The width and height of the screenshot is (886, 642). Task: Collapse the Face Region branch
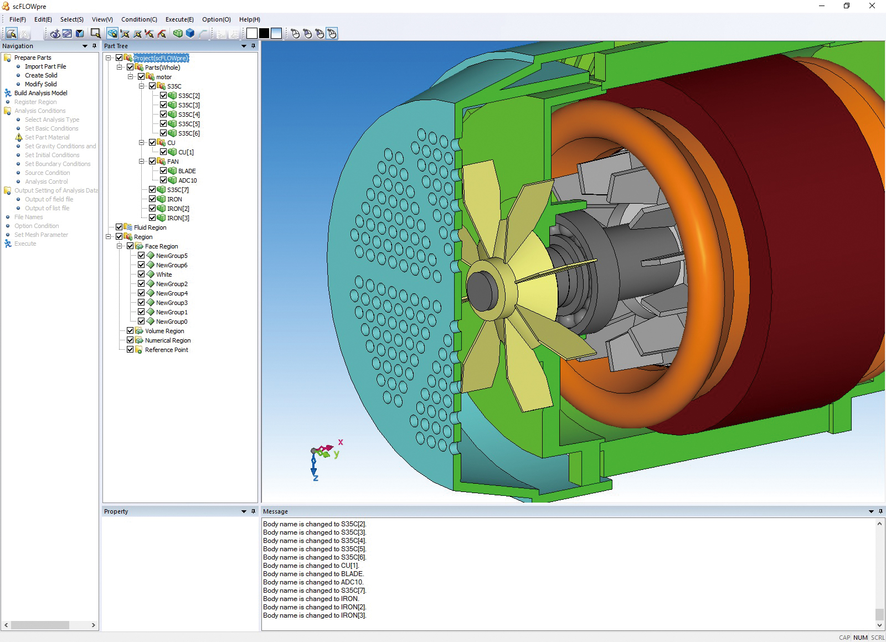click(119, 246)
